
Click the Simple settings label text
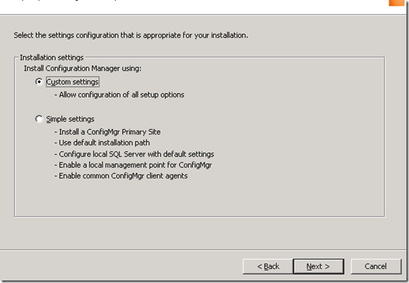70,119
